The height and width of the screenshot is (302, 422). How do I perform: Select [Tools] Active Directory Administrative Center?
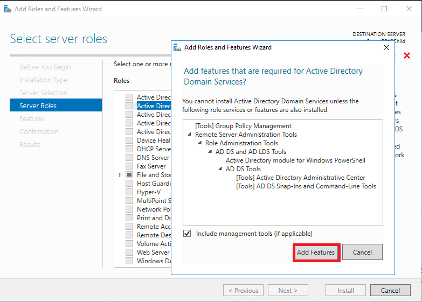coord(301,178)
